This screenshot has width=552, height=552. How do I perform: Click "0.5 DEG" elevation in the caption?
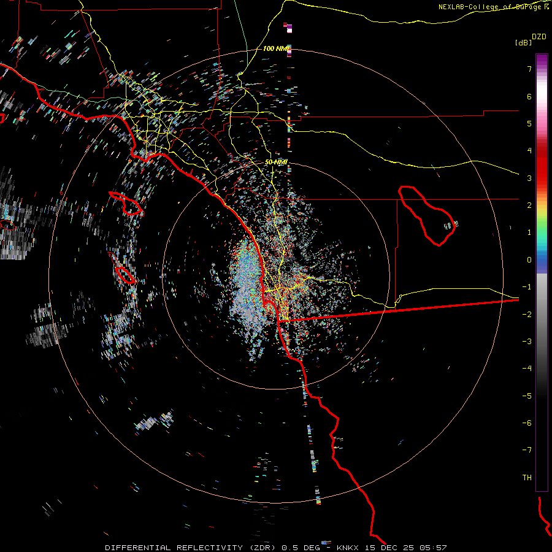click(x=301, y=548)
